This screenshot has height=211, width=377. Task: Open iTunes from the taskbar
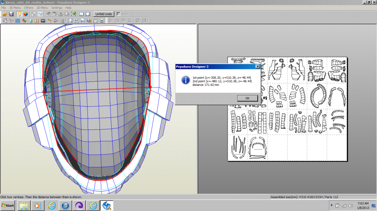66,206
